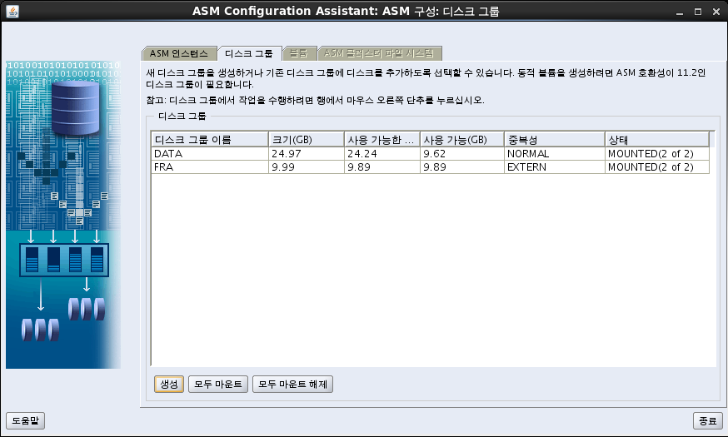
Task: Sort by 디스크 그룹 이름 column header
Action: (x=209, y=139)
